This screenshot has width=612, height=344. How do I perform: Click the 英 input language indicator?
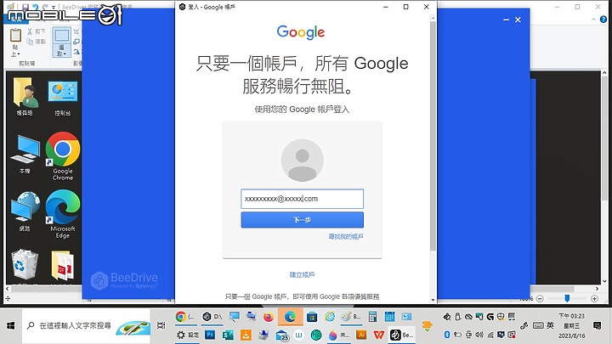550,325
